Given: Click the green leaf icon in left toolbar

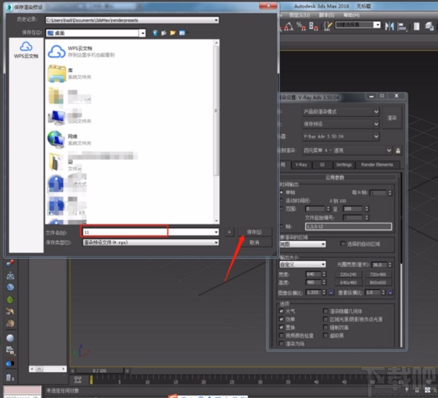Looking at the screenshot, I should 10,300.
